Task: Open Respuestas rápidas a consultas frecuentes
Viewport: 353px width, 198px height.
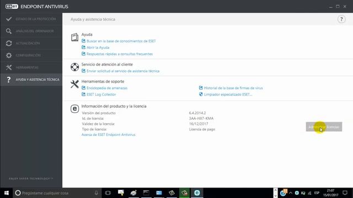Action: point(120,54)
